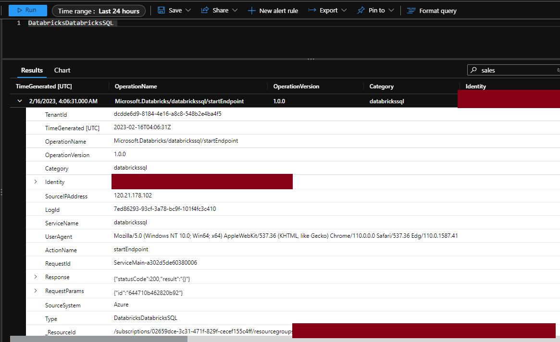Select the UserAgent Mozilla/5.0 value

(286, 236)
